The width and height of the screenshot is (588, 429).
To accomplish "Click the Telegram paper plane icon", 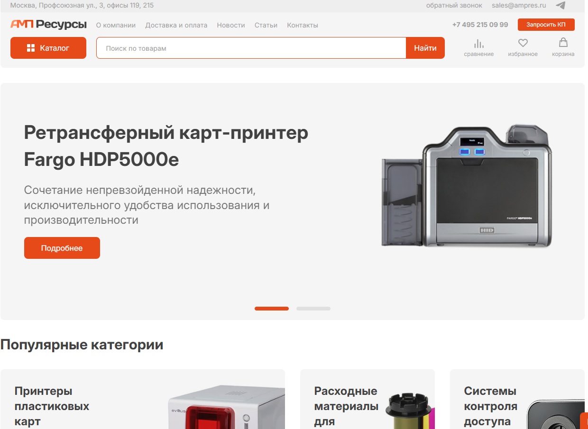I will click(560, 6).
